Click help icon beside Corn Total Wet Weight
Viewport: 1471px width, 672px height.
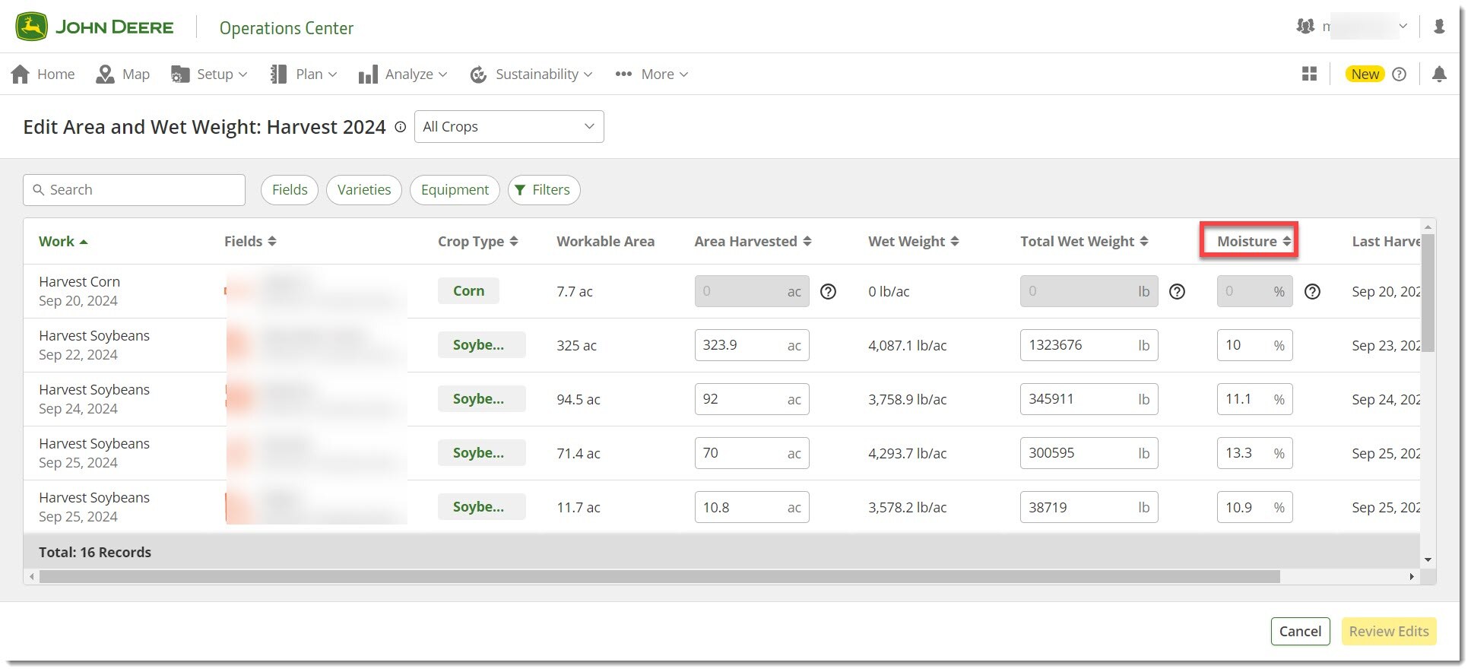tap(1177, 292)
